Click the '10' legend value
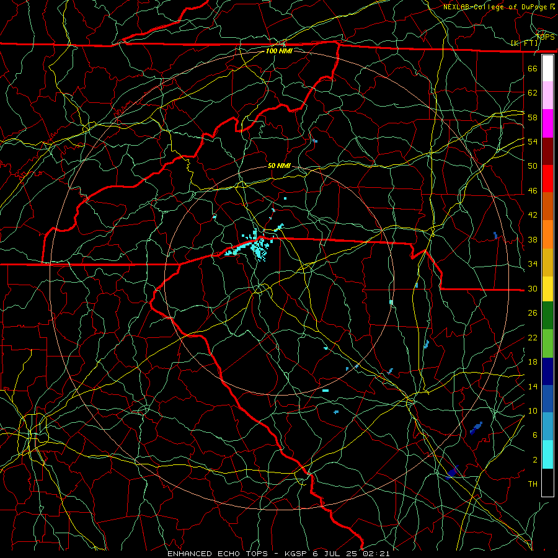The width and height of the screenshot is (558, 558). (533, 410)
